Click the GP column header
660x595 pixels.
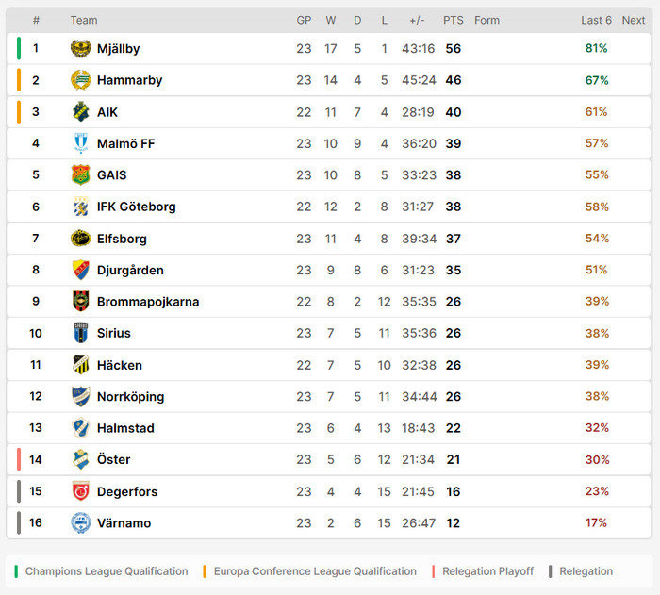pos(304,20)
